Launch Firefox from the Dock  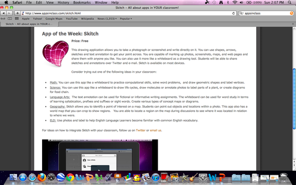(42, 178)
